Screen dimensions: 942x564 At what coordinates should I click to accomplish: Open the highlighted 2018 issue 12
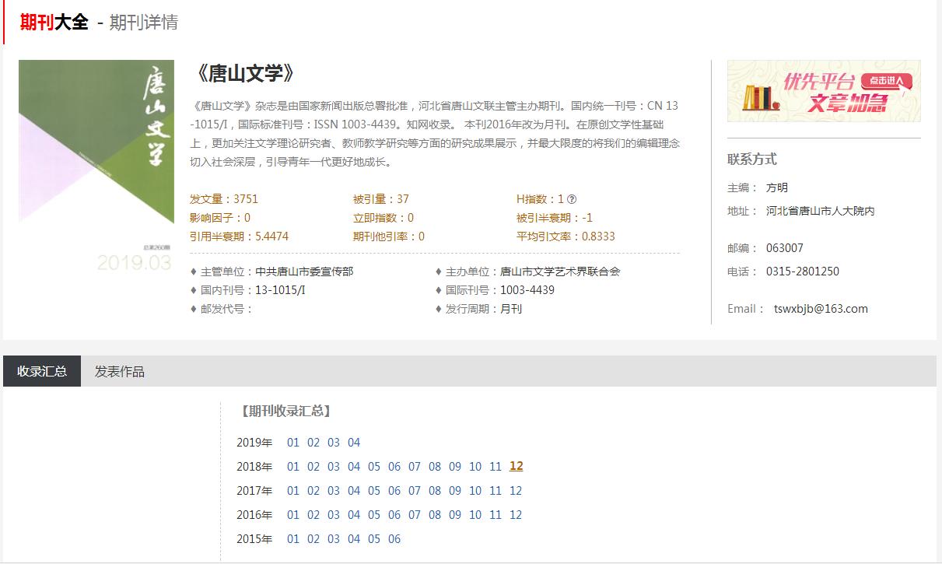coord(516,467)
